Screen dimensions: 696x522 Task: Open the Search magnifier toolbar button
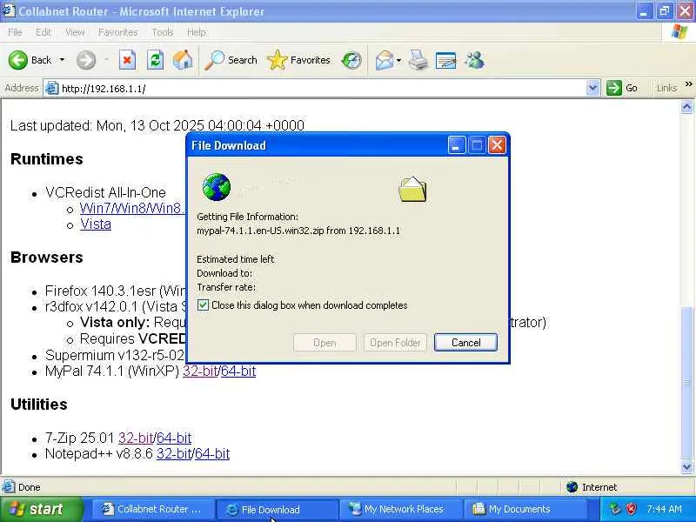click(x=231, y=60)
